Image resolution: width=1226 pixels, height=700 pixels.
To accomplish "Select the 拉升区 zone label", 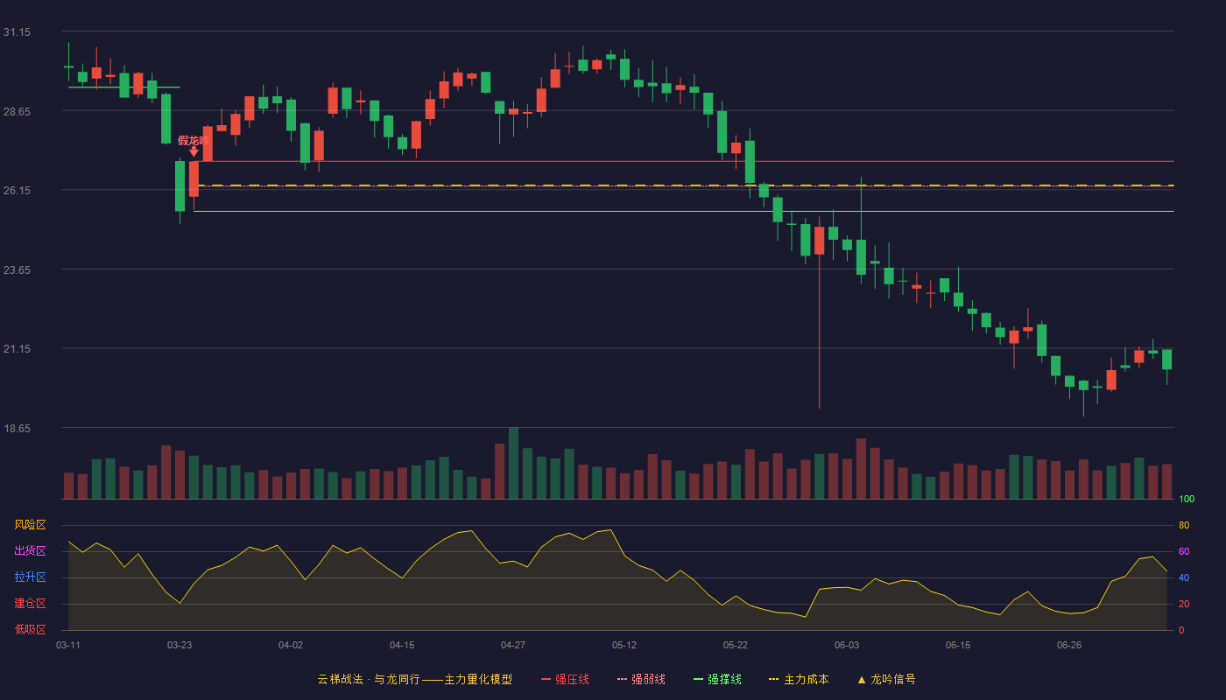I will 30,577.
